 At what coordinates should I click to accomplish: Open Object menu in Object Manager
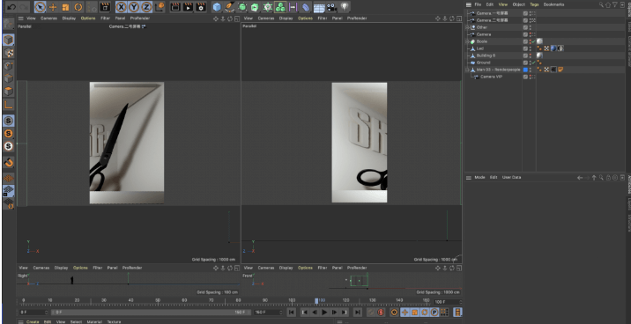pyautogui.click(x=519, y=4)
